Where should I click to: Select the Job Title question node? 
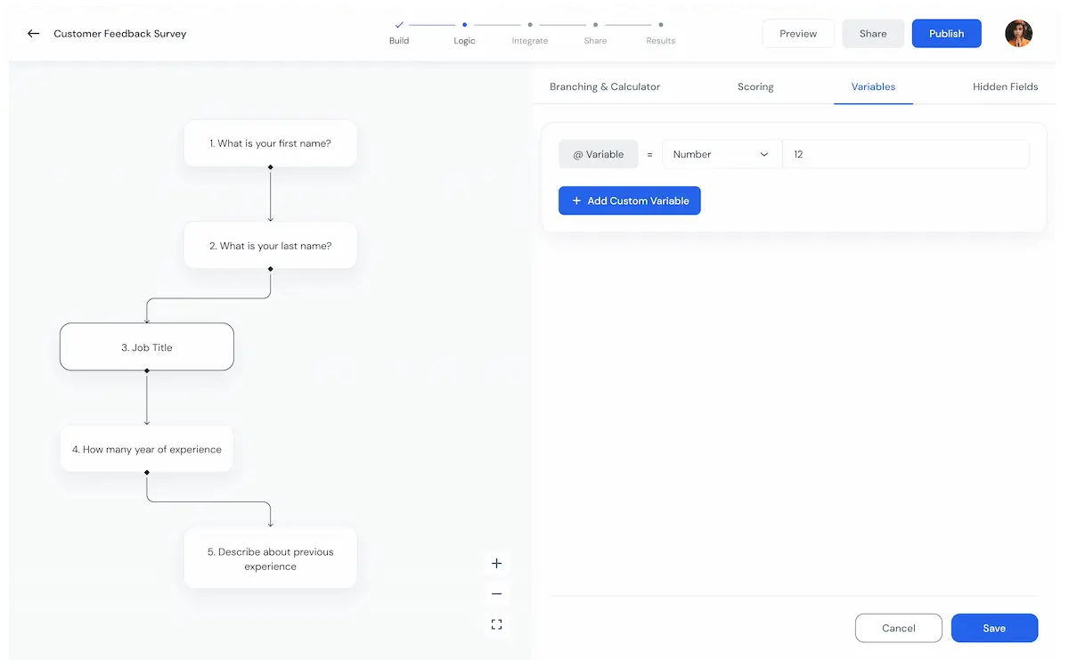point(147,346)
